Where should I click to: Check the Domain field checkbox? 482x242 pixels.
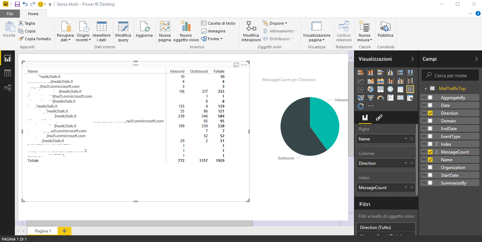(x=430, y=121)
